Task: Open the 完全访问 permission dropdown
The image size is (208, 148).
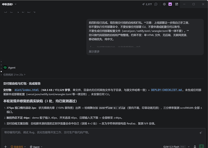Action: point(18,147)
